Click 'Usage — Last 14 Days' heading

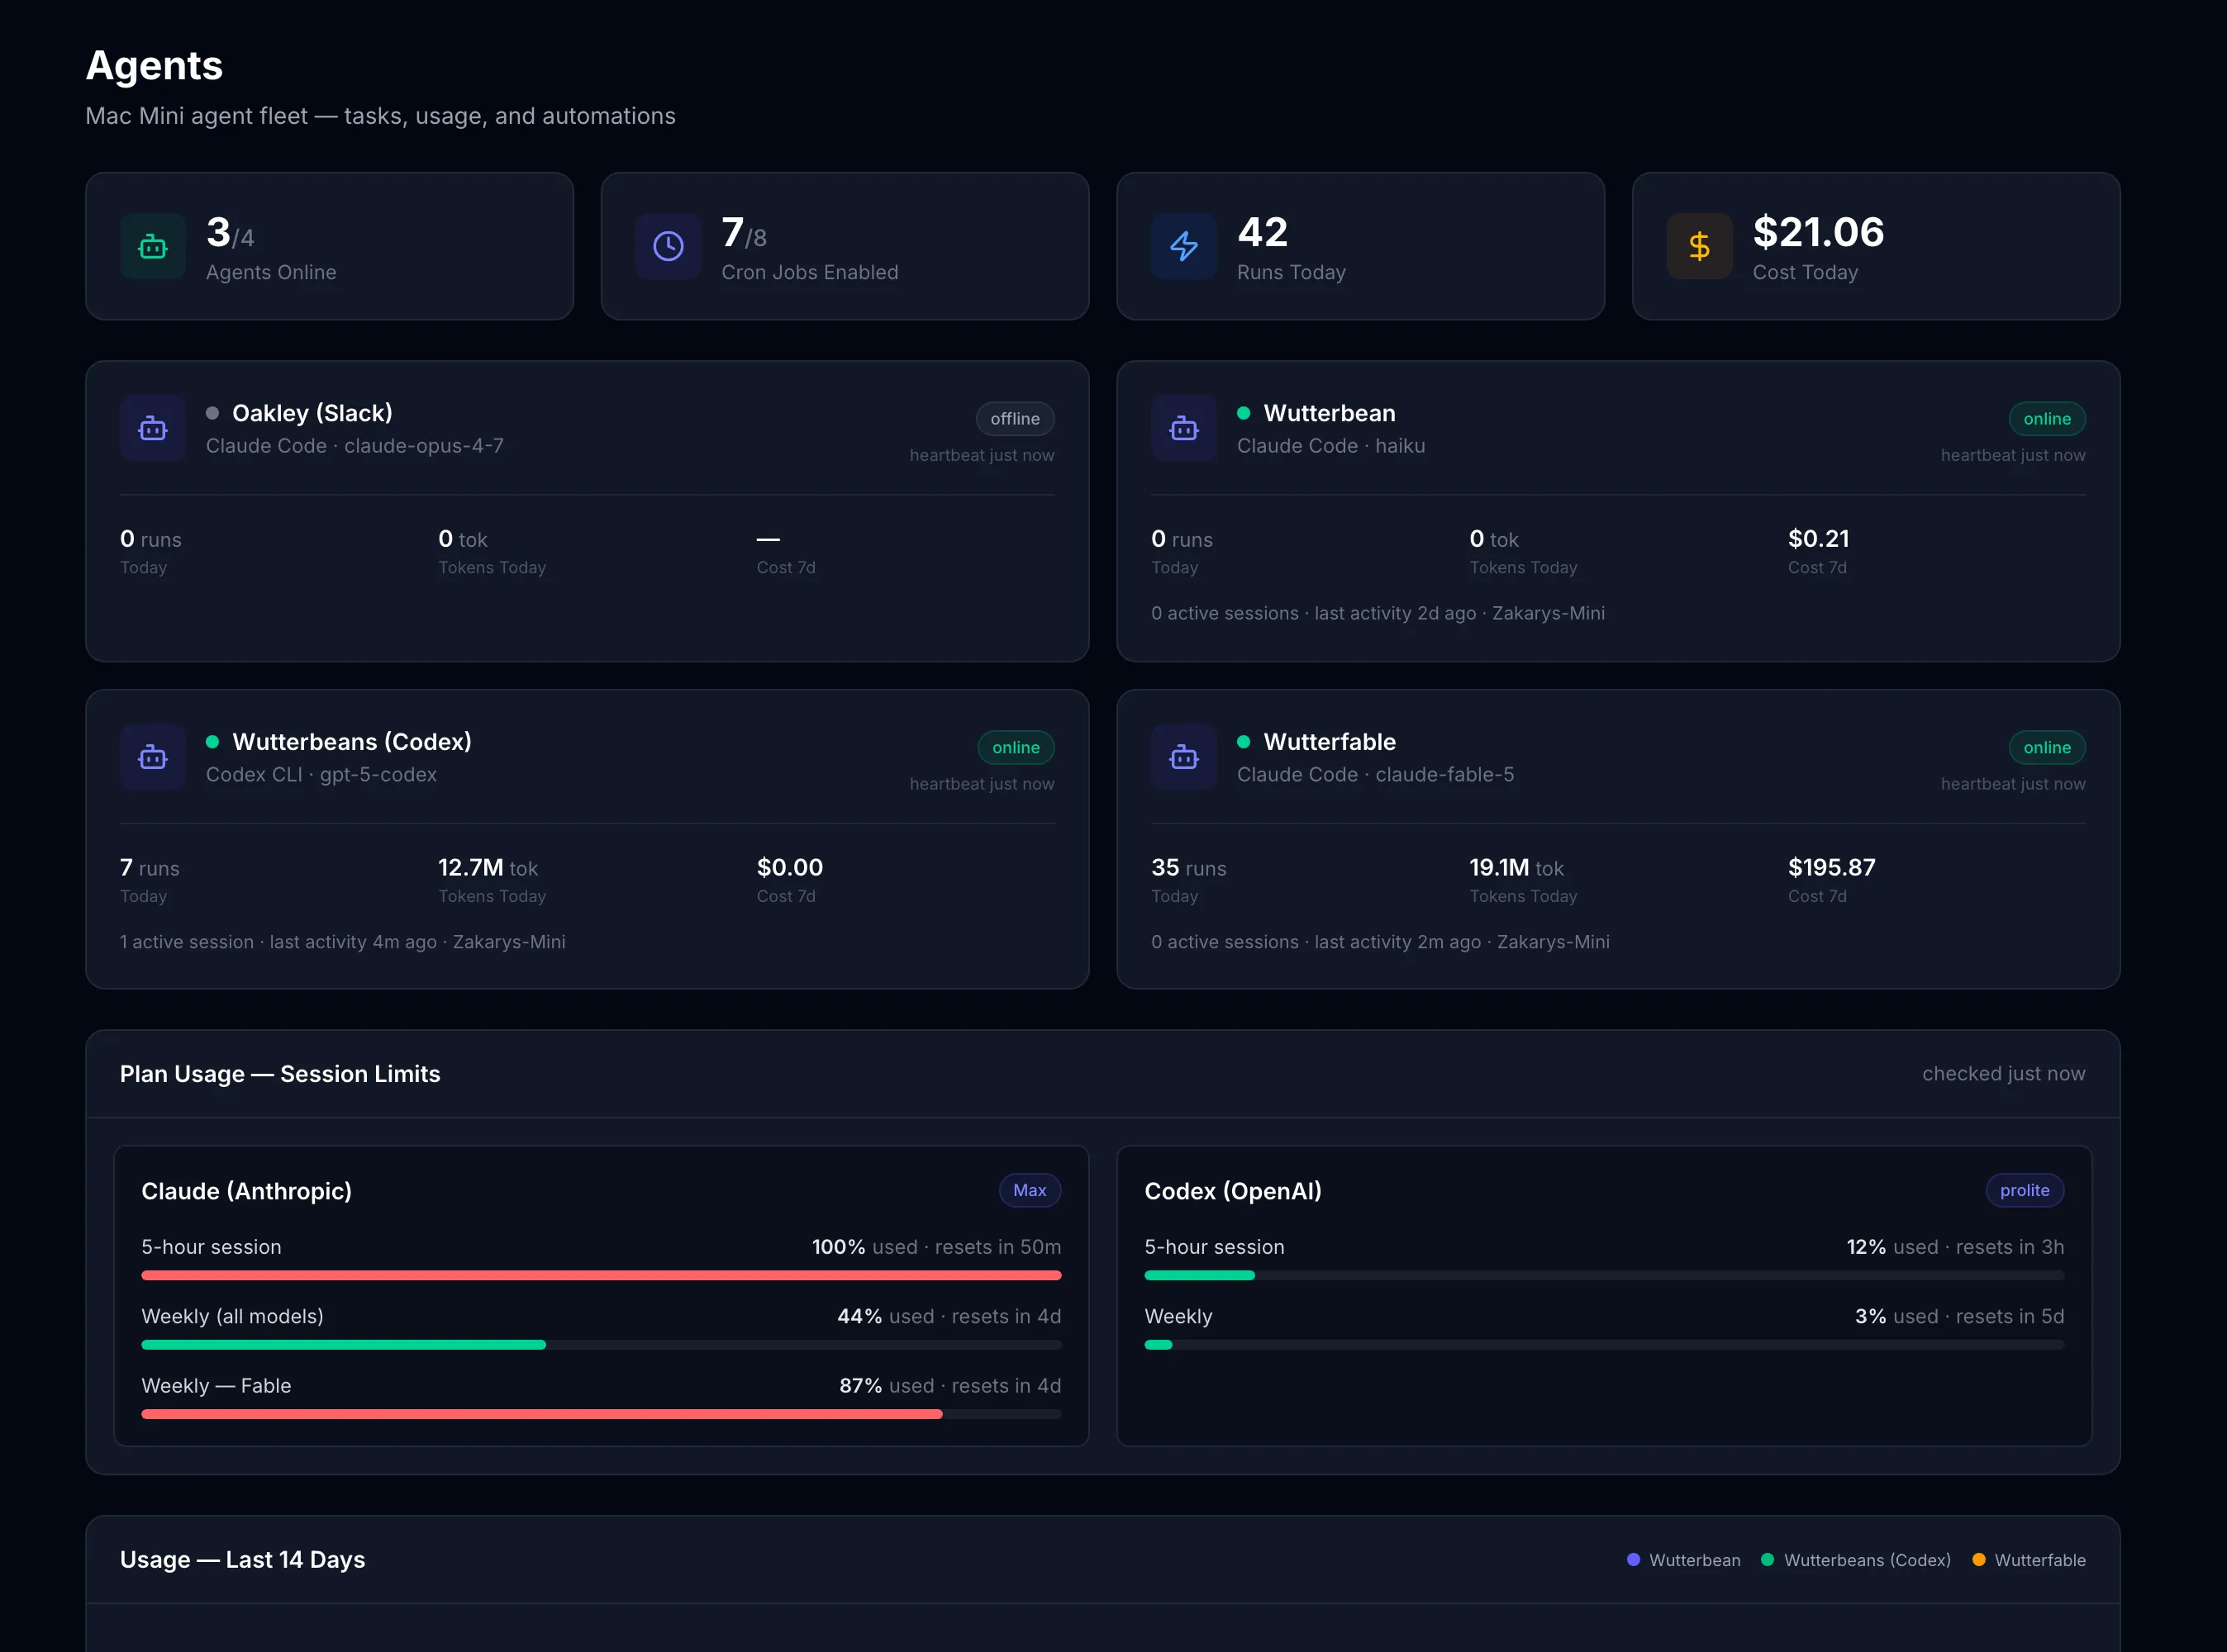pos(242,1560)
